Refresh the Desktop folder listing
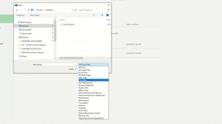 [x=76, y=10]
